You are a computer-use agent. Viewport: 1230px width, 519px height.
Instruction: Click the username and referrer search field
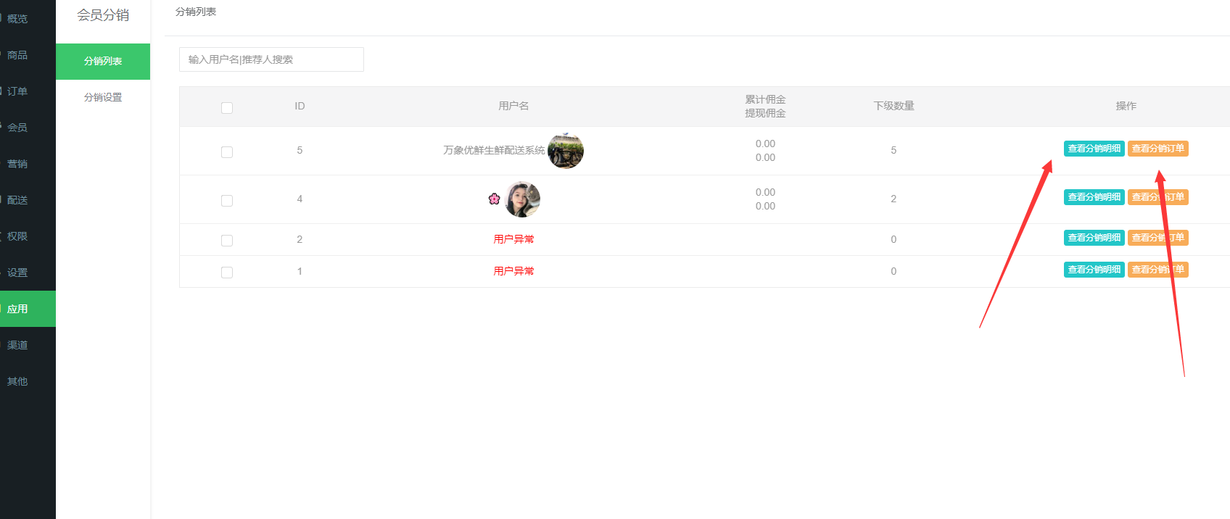(271, 59)
